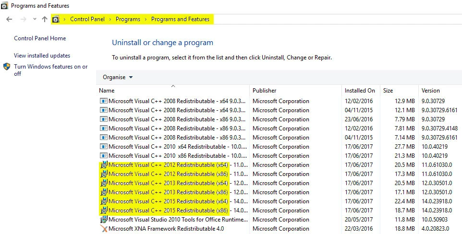Open the recent locations dropdown arrow
Viewport: 462px width, 234px height.
(x=35, y=19)
